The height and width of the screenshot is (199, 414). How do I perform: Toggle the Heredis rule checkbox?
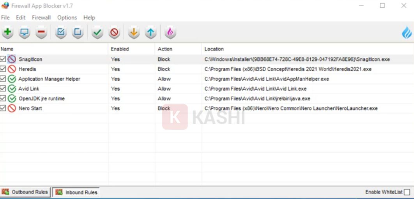3,69
